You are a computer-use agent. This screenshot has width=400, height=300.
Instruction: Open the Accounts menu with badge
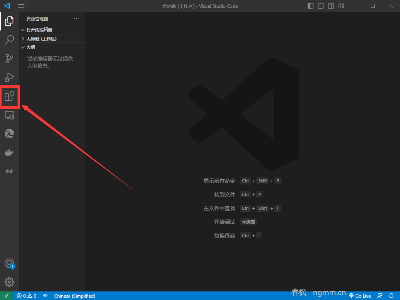pos(9,264)
